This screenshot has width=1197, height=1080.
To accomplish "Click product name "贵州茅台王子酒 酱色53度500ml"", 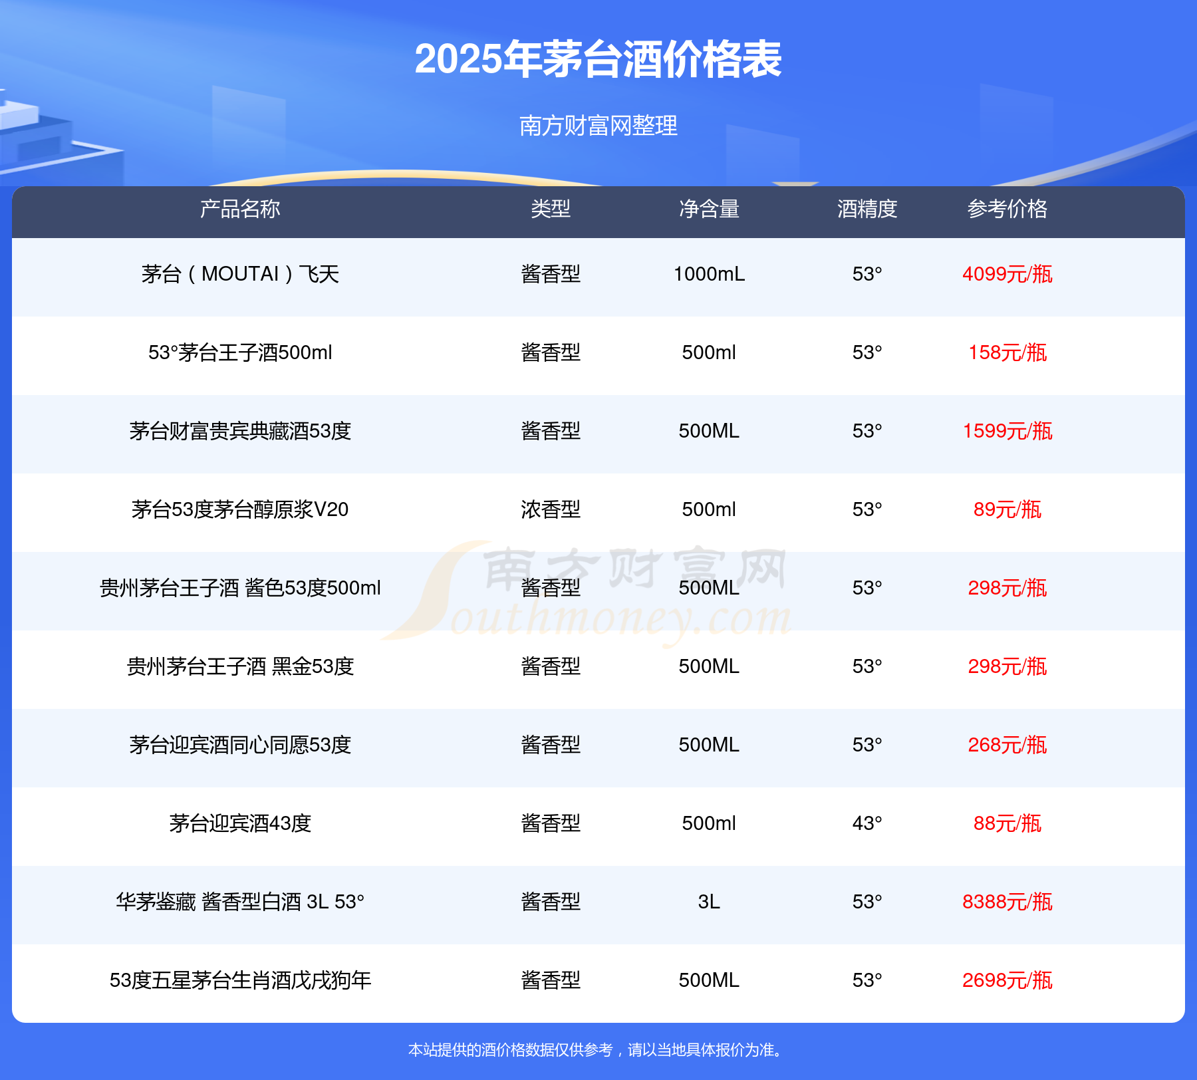I will click(x=240, y=588).
